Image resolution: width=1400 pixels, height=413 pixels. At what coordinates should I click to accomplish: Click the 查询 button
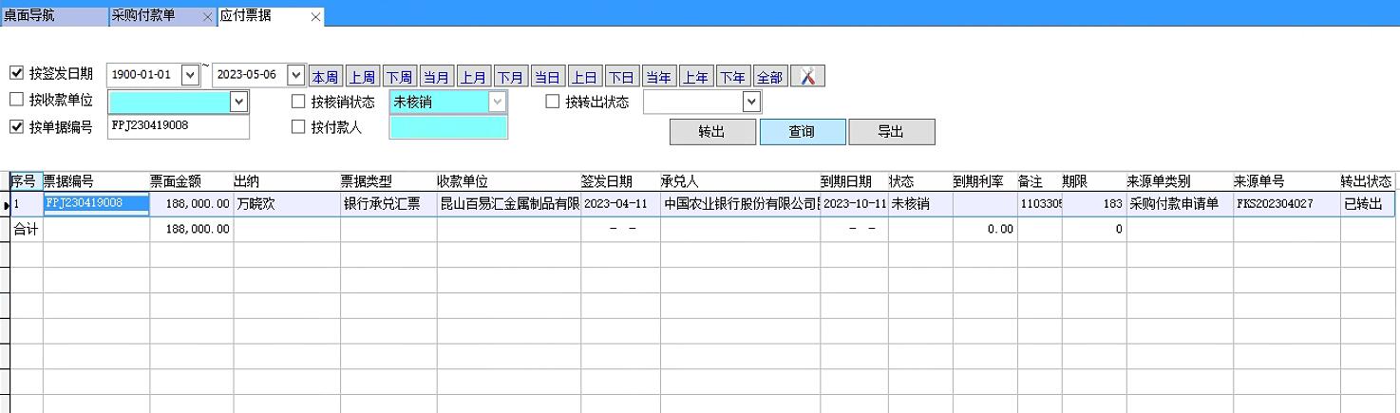(x=802, y=132)
